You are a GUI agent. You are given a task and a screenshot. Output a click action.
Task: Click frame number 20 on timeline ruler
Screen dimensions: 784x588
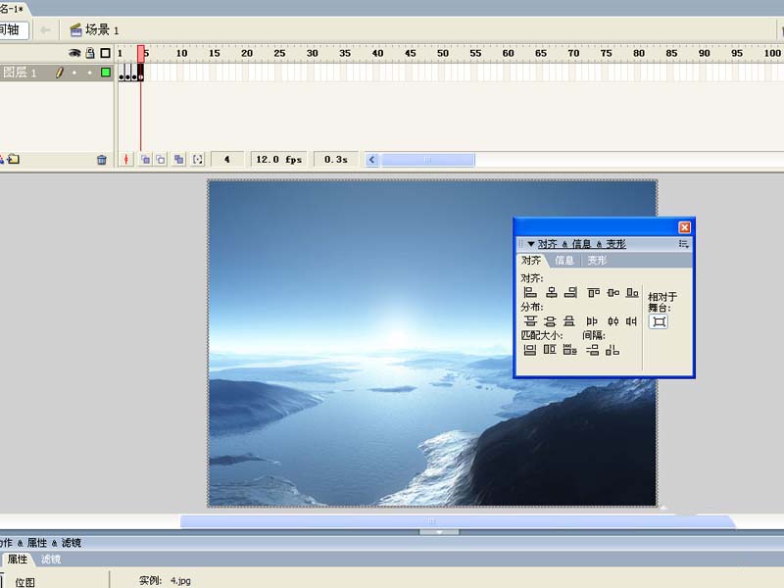(x=247, y=53)
